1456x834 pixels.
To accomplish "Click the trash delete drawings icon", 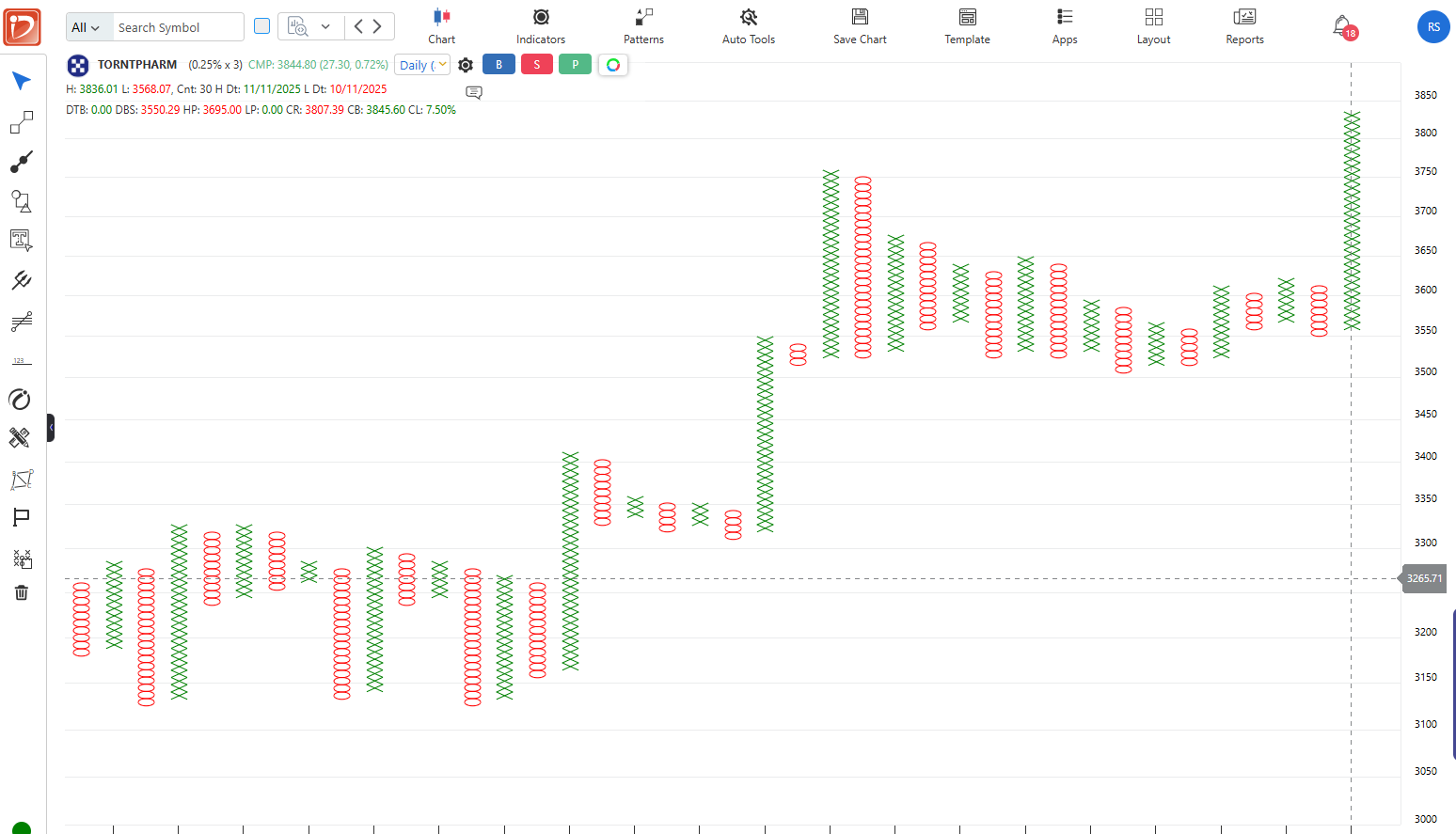I will point(22,592).
